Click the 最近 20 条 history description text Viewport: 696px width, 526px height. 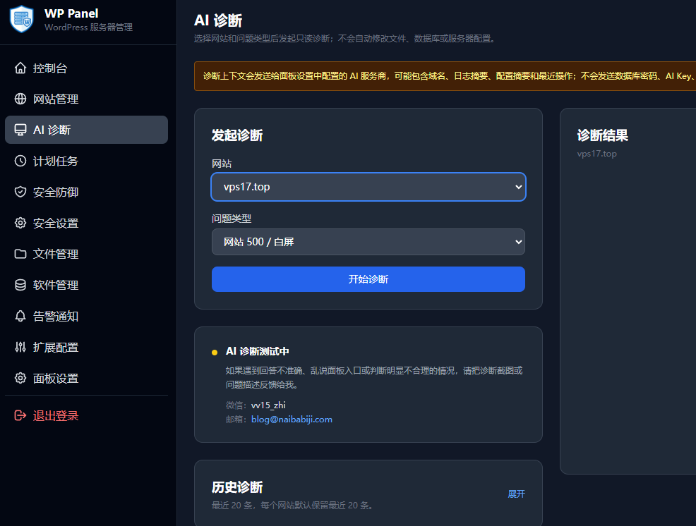(293, 505)
